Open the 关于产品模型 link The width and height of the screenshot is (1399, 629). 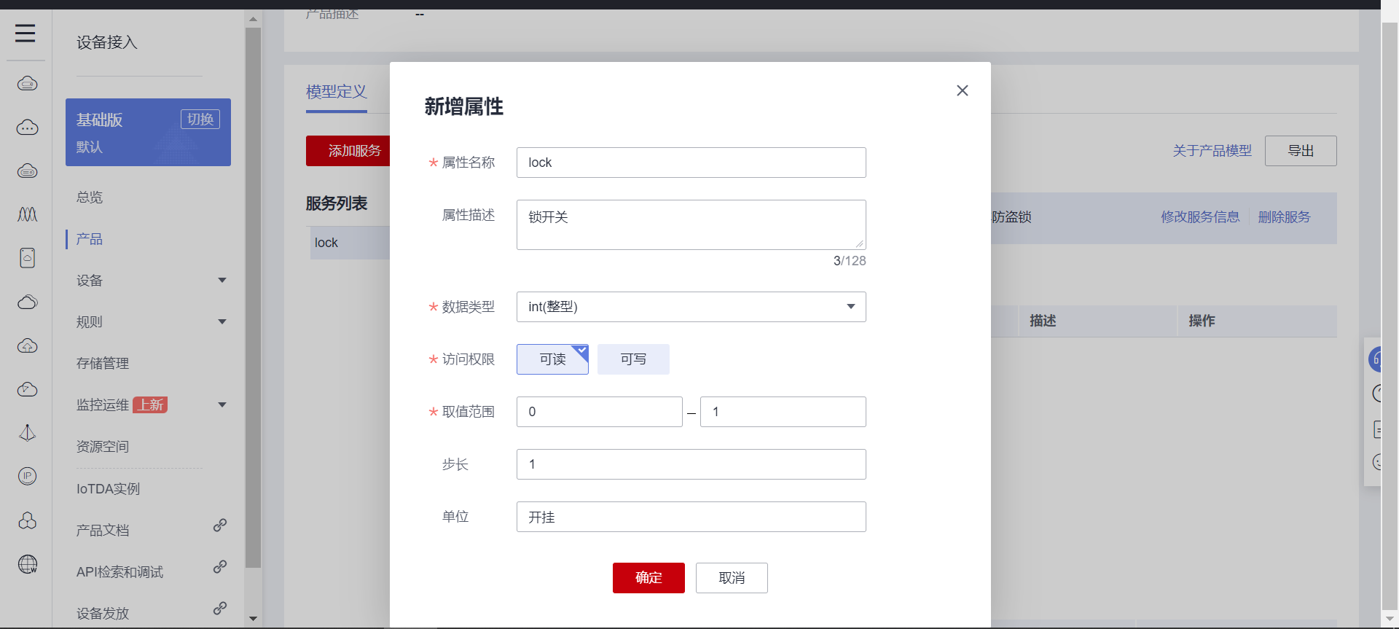1212,151
